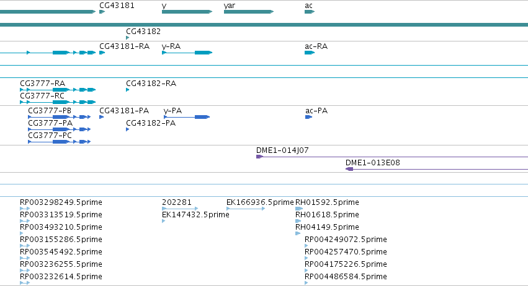Click the RP003298249.5prime feature label
528x286 pixels.
click(61, 202)
